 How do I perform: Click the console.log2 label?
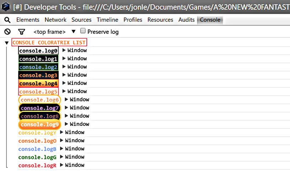[x=38, y=67]
